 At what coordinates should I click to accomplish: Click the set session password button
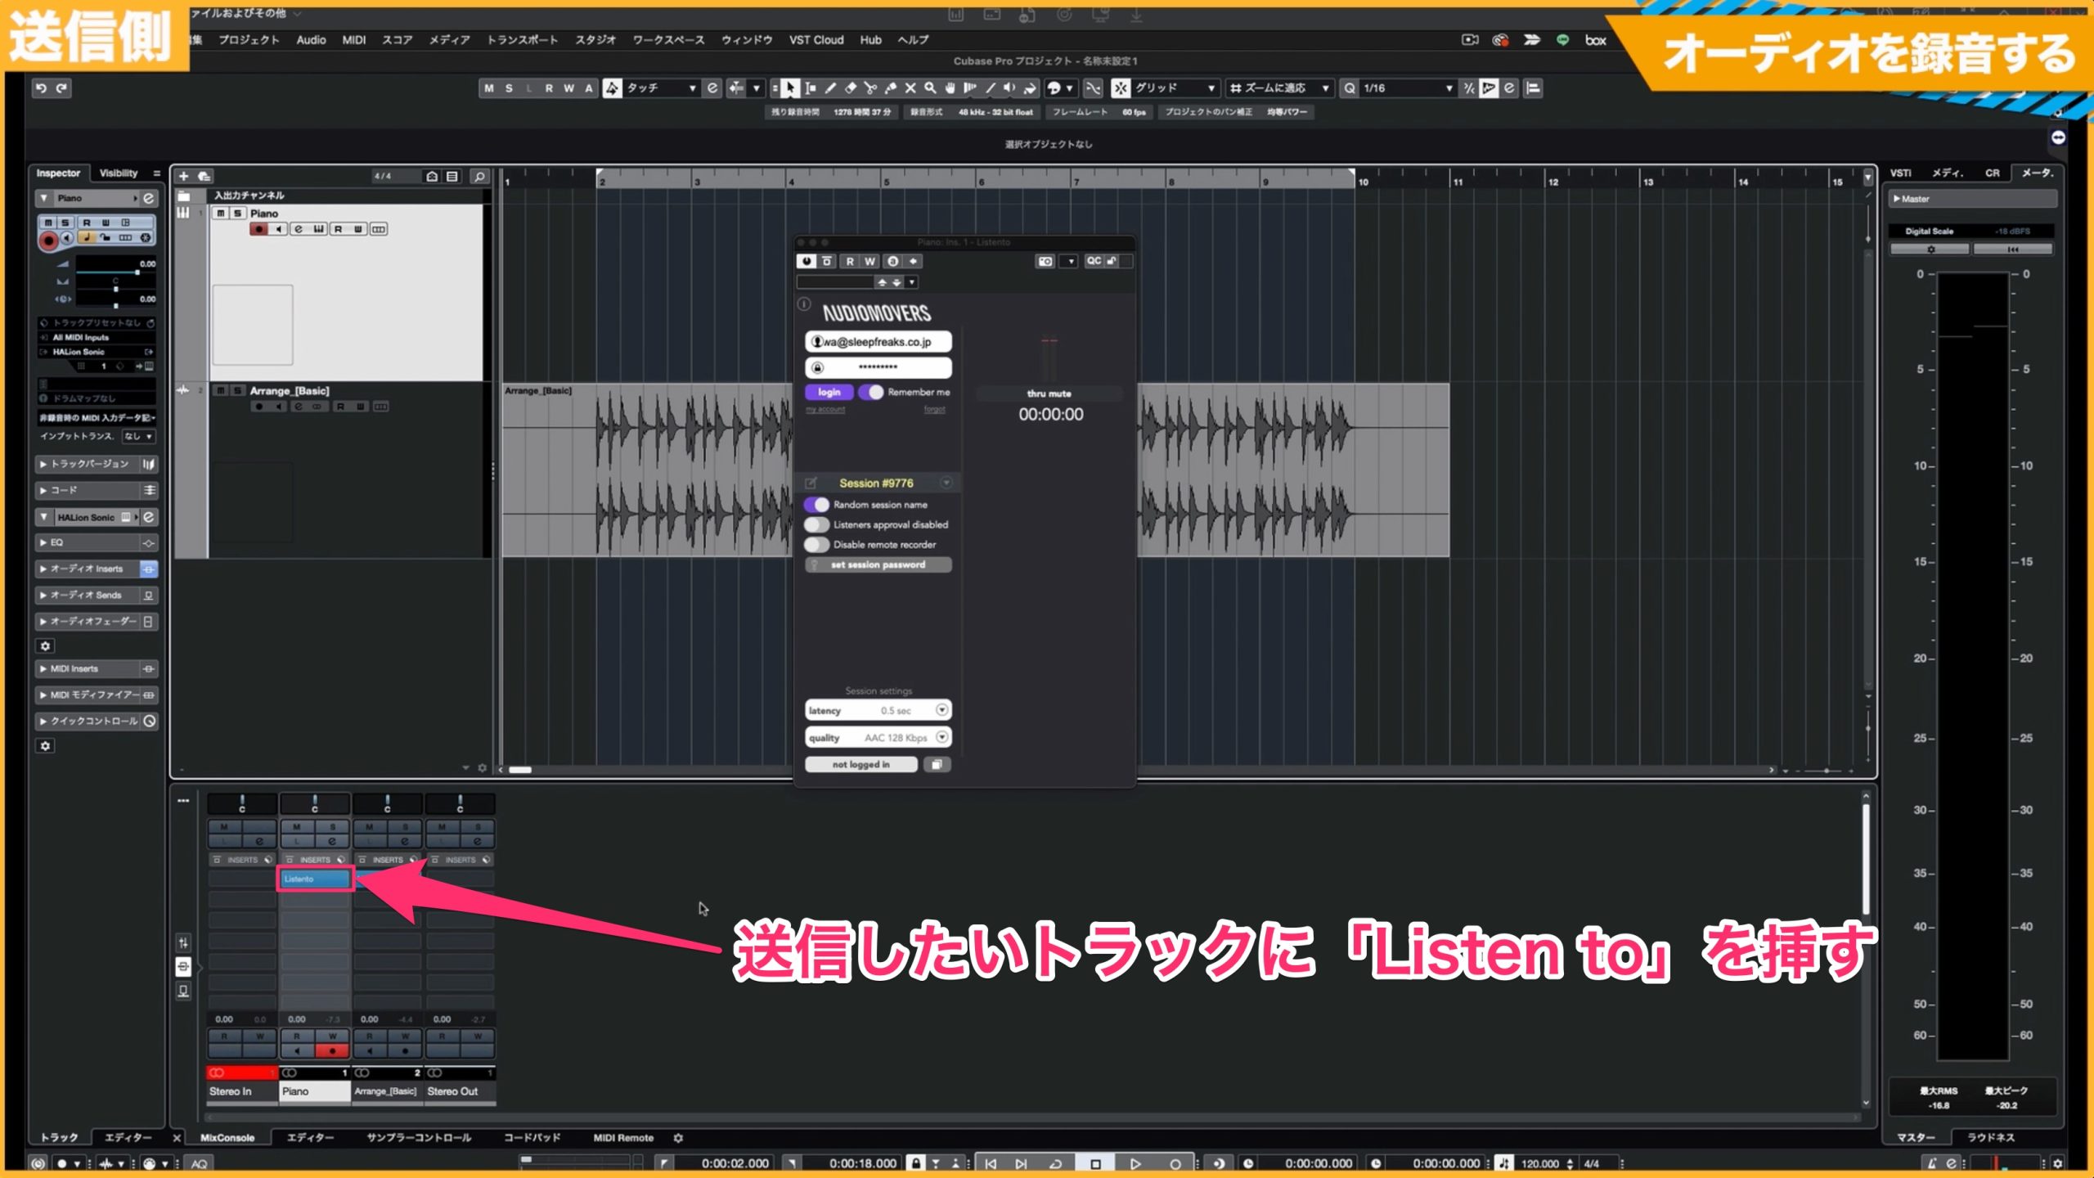(x=878, y=564)
